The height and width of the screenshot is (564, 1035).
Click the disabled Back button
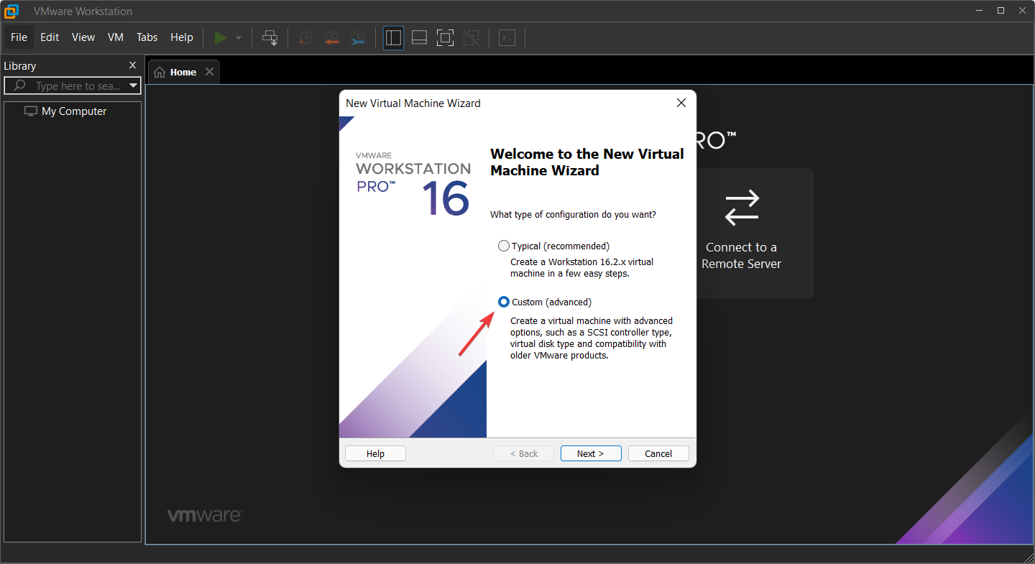pyautogui.click(x=523, y=453)
